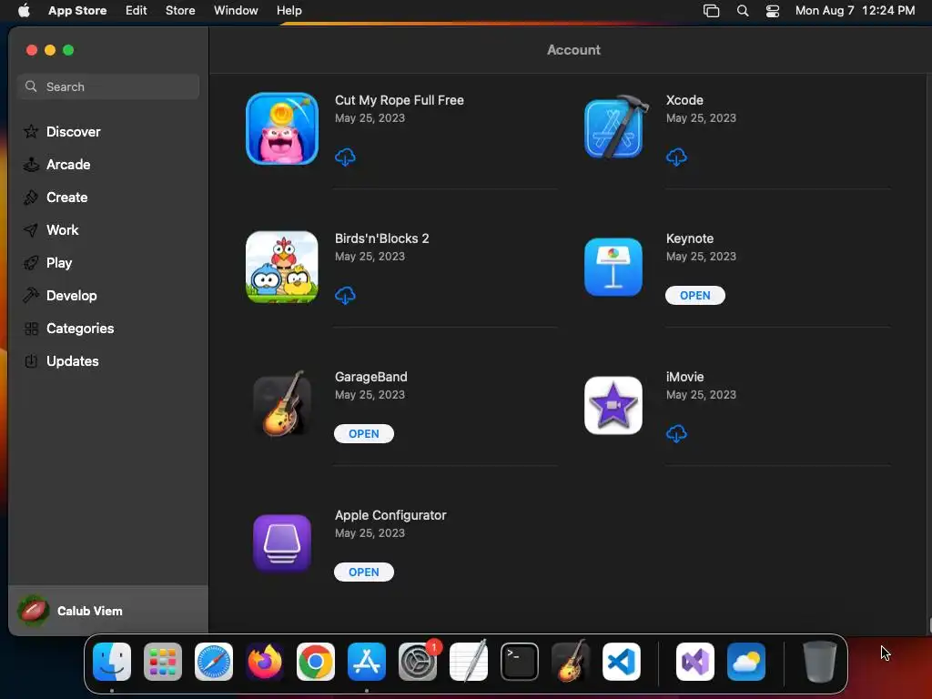Go to Discover in sidebar
Viewport: 932px width, 699px height.
coord(108,132)
